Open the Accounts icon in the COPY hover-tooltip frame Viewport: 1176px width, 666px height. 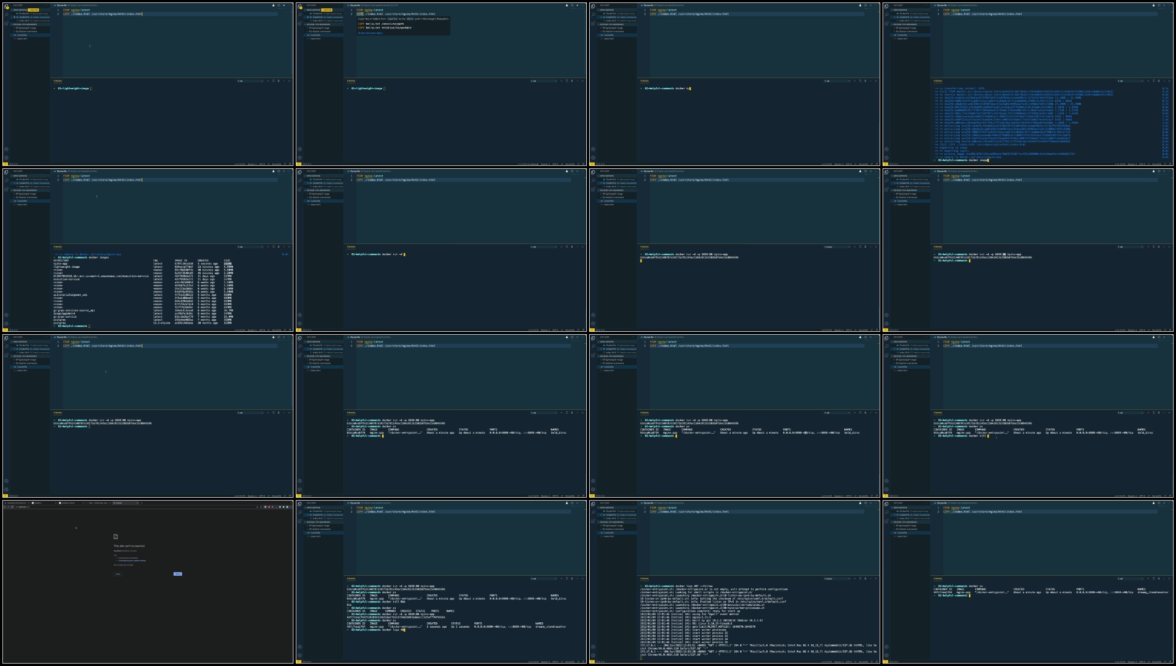[300, 149]
